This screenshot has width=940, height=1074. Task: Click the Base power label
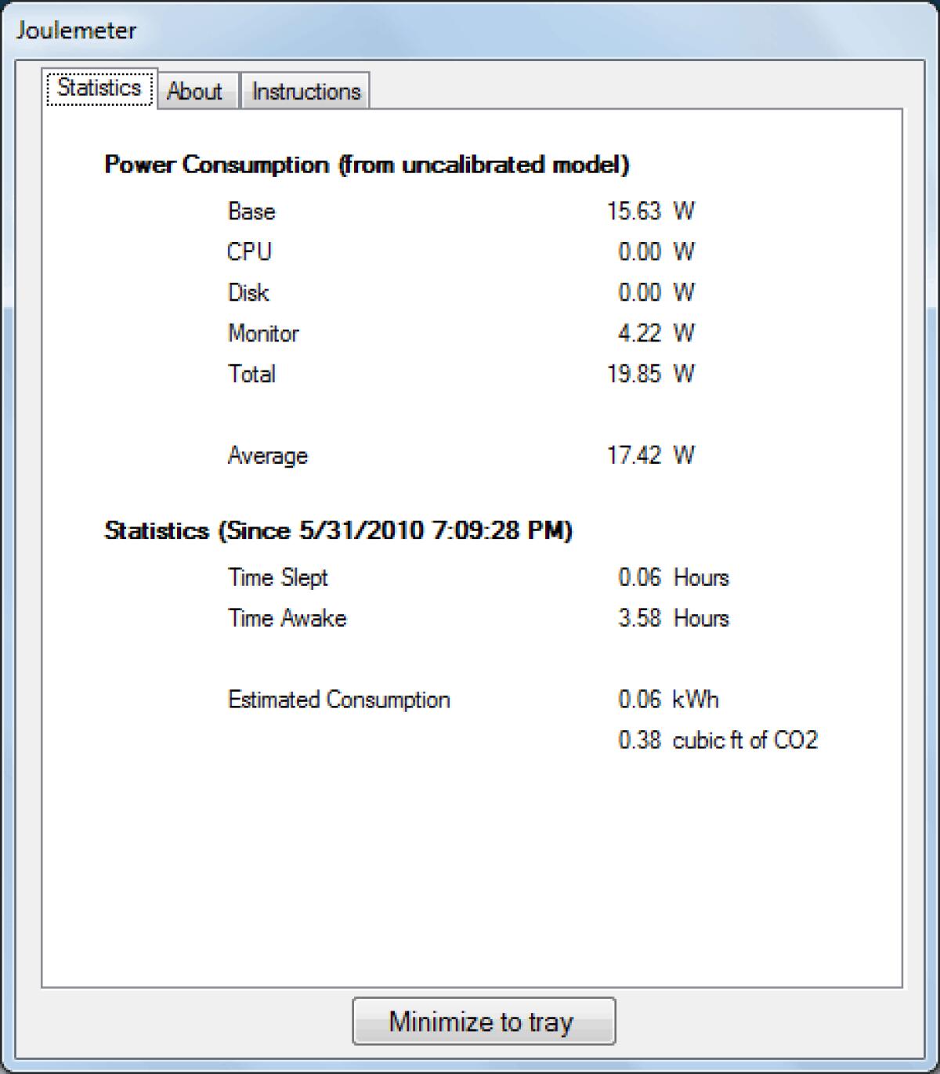click(250, 211)
